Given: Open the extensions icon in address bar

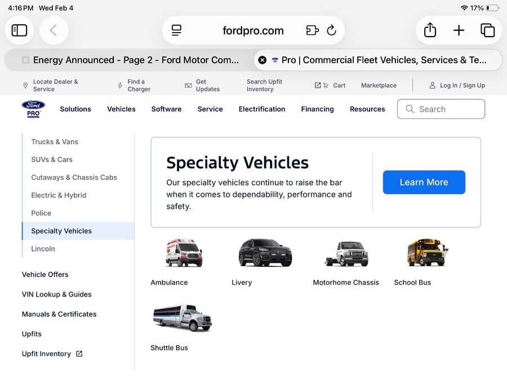Looking at the screenshot, I should click(x=312, y=30).
